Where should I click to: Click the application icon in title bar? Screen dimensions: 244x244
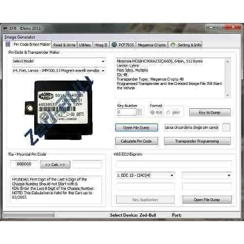pyautogui.click(x=5, y=28)
